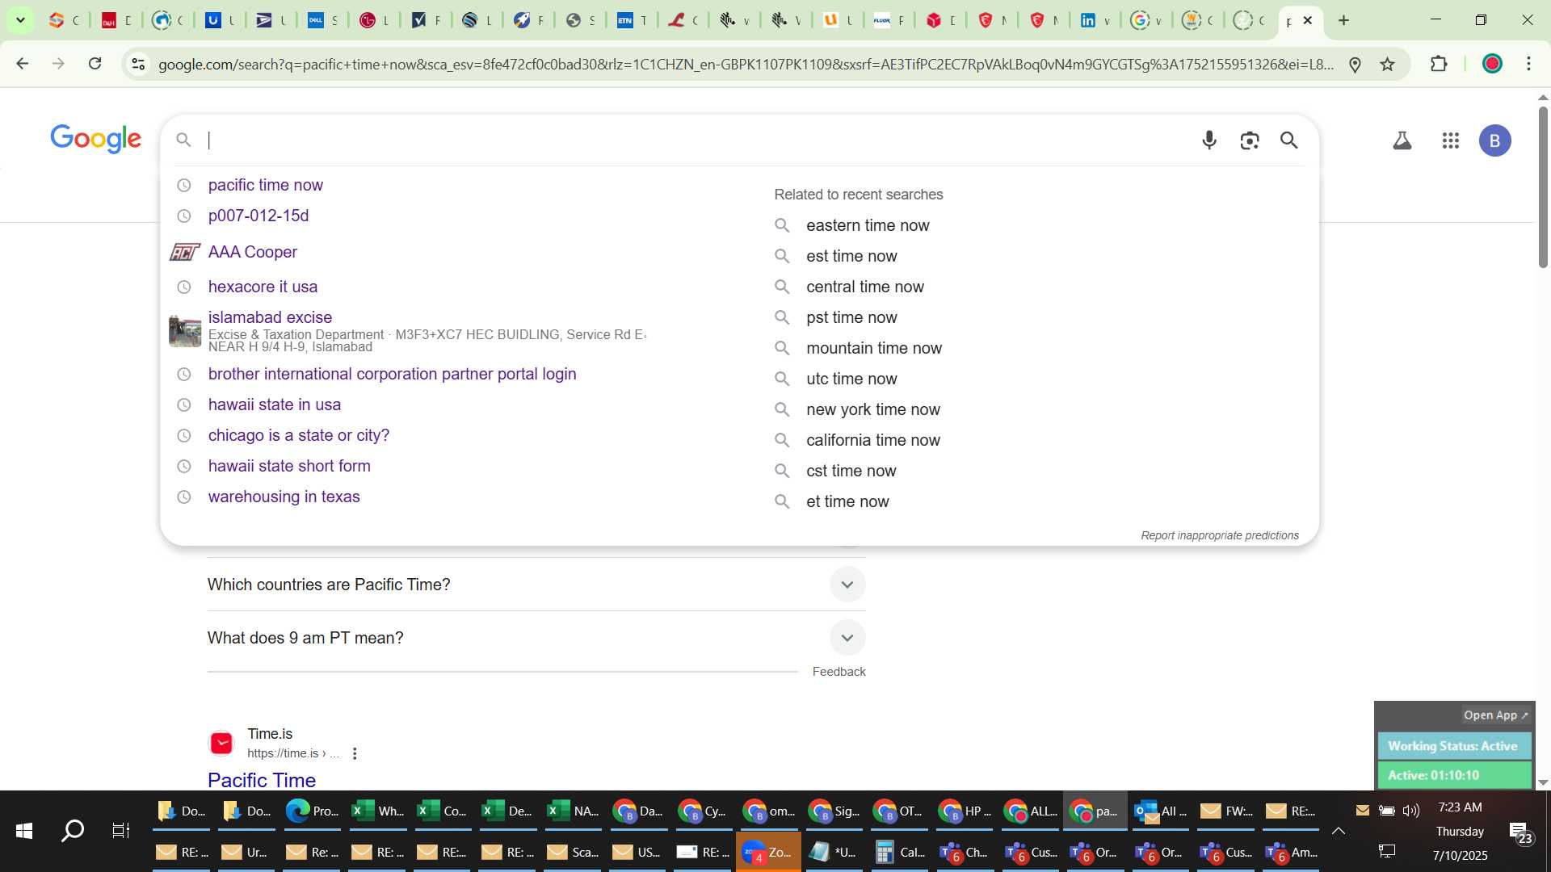Click 'Open App' on the tracker widget
Image resolution: width=1551 pixels, height=872 pixels.
tap(1495, 715)
